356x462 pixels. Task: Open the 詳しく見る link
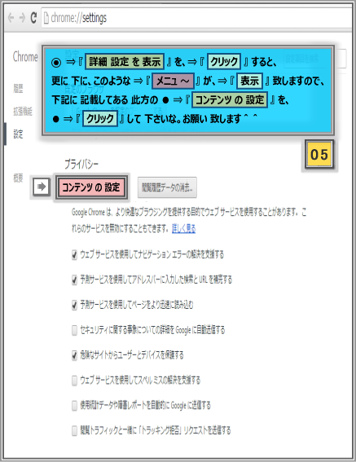183,228
